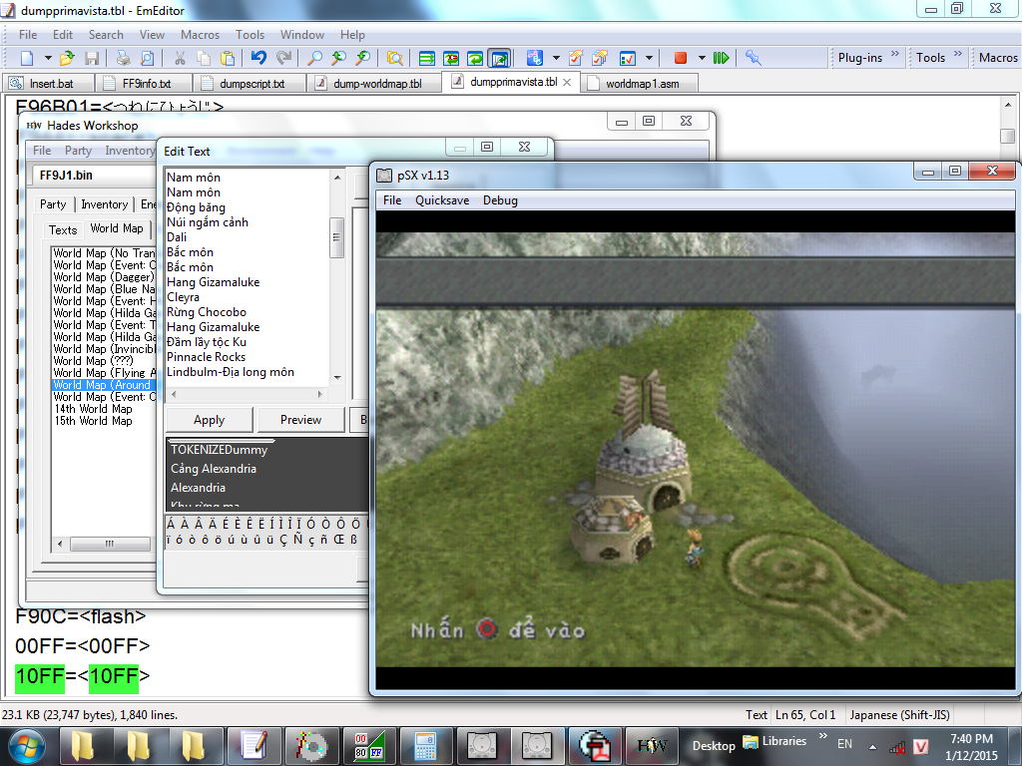Click the Find in Files icon
Screen dimensions: 1022x766
[394, 58]
